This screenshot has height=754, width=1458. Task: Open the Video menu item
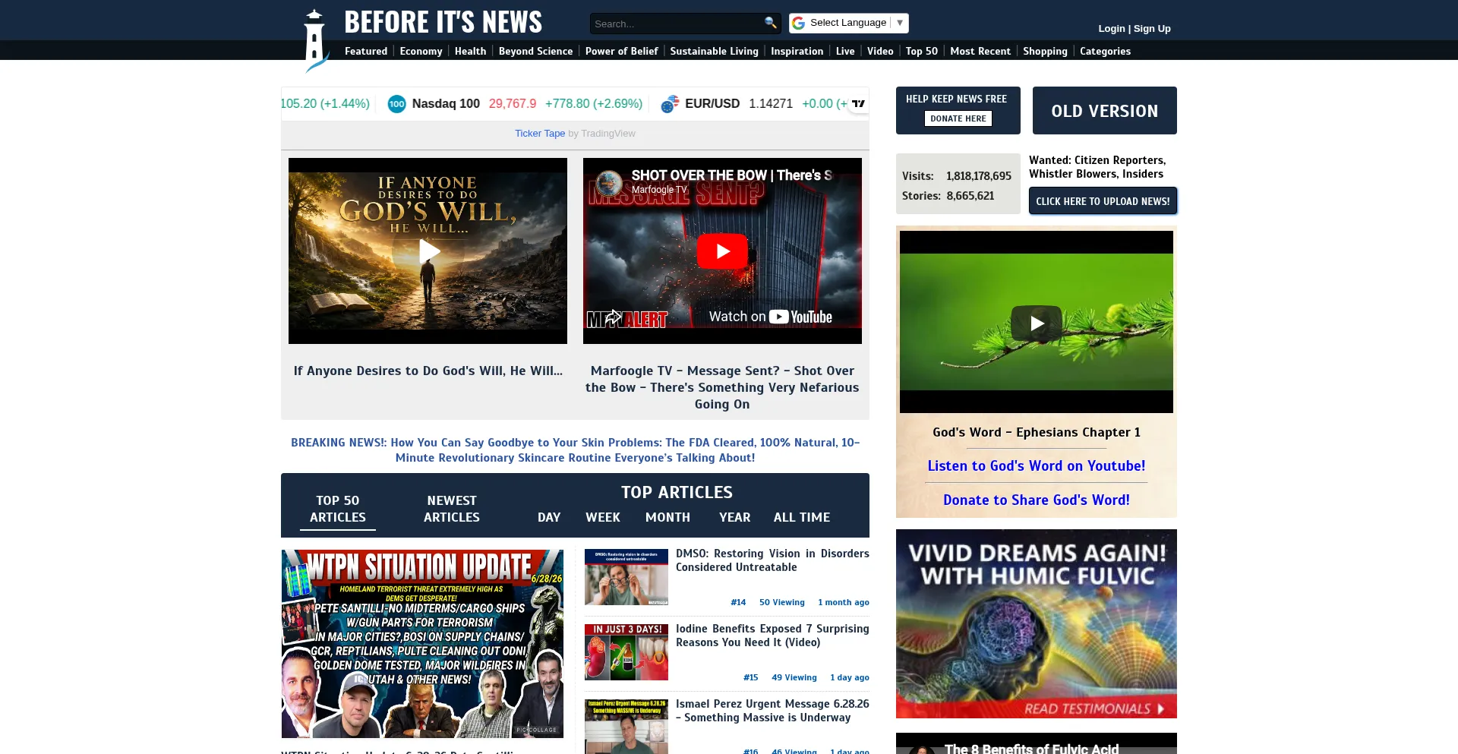[880, 51]
